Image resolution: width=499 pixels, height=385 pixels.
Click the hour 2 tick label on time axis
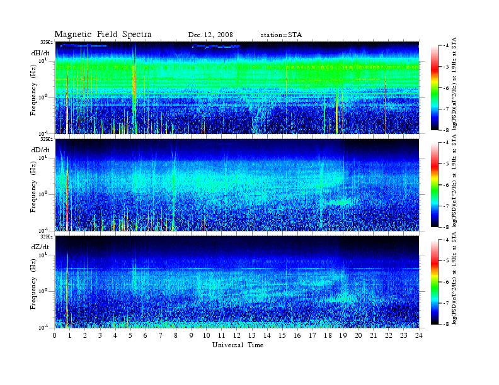point(85,335)
